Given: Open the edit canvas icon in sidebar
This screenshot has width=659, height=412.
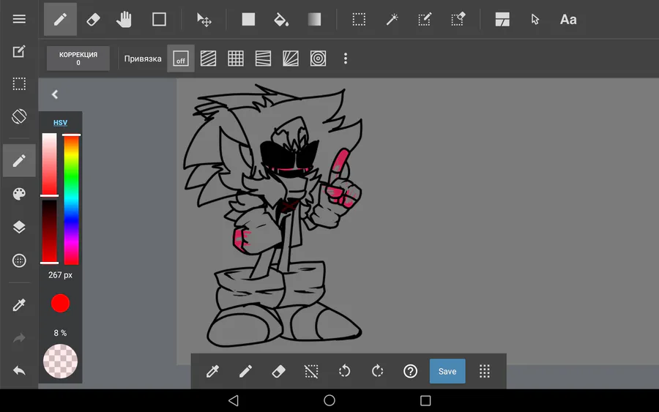Looking at the screenshot, I should [x=19, y=51].
